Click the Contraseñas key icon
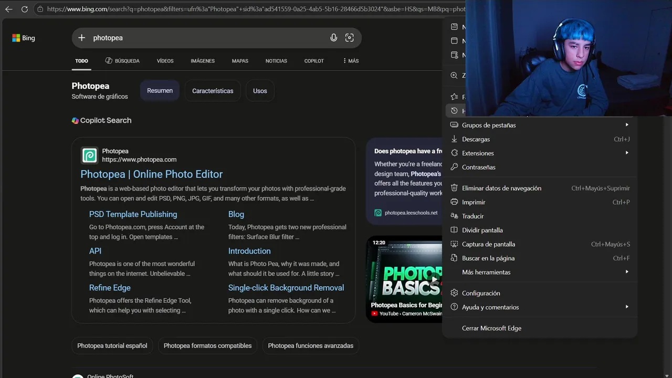 click(455, 167)
